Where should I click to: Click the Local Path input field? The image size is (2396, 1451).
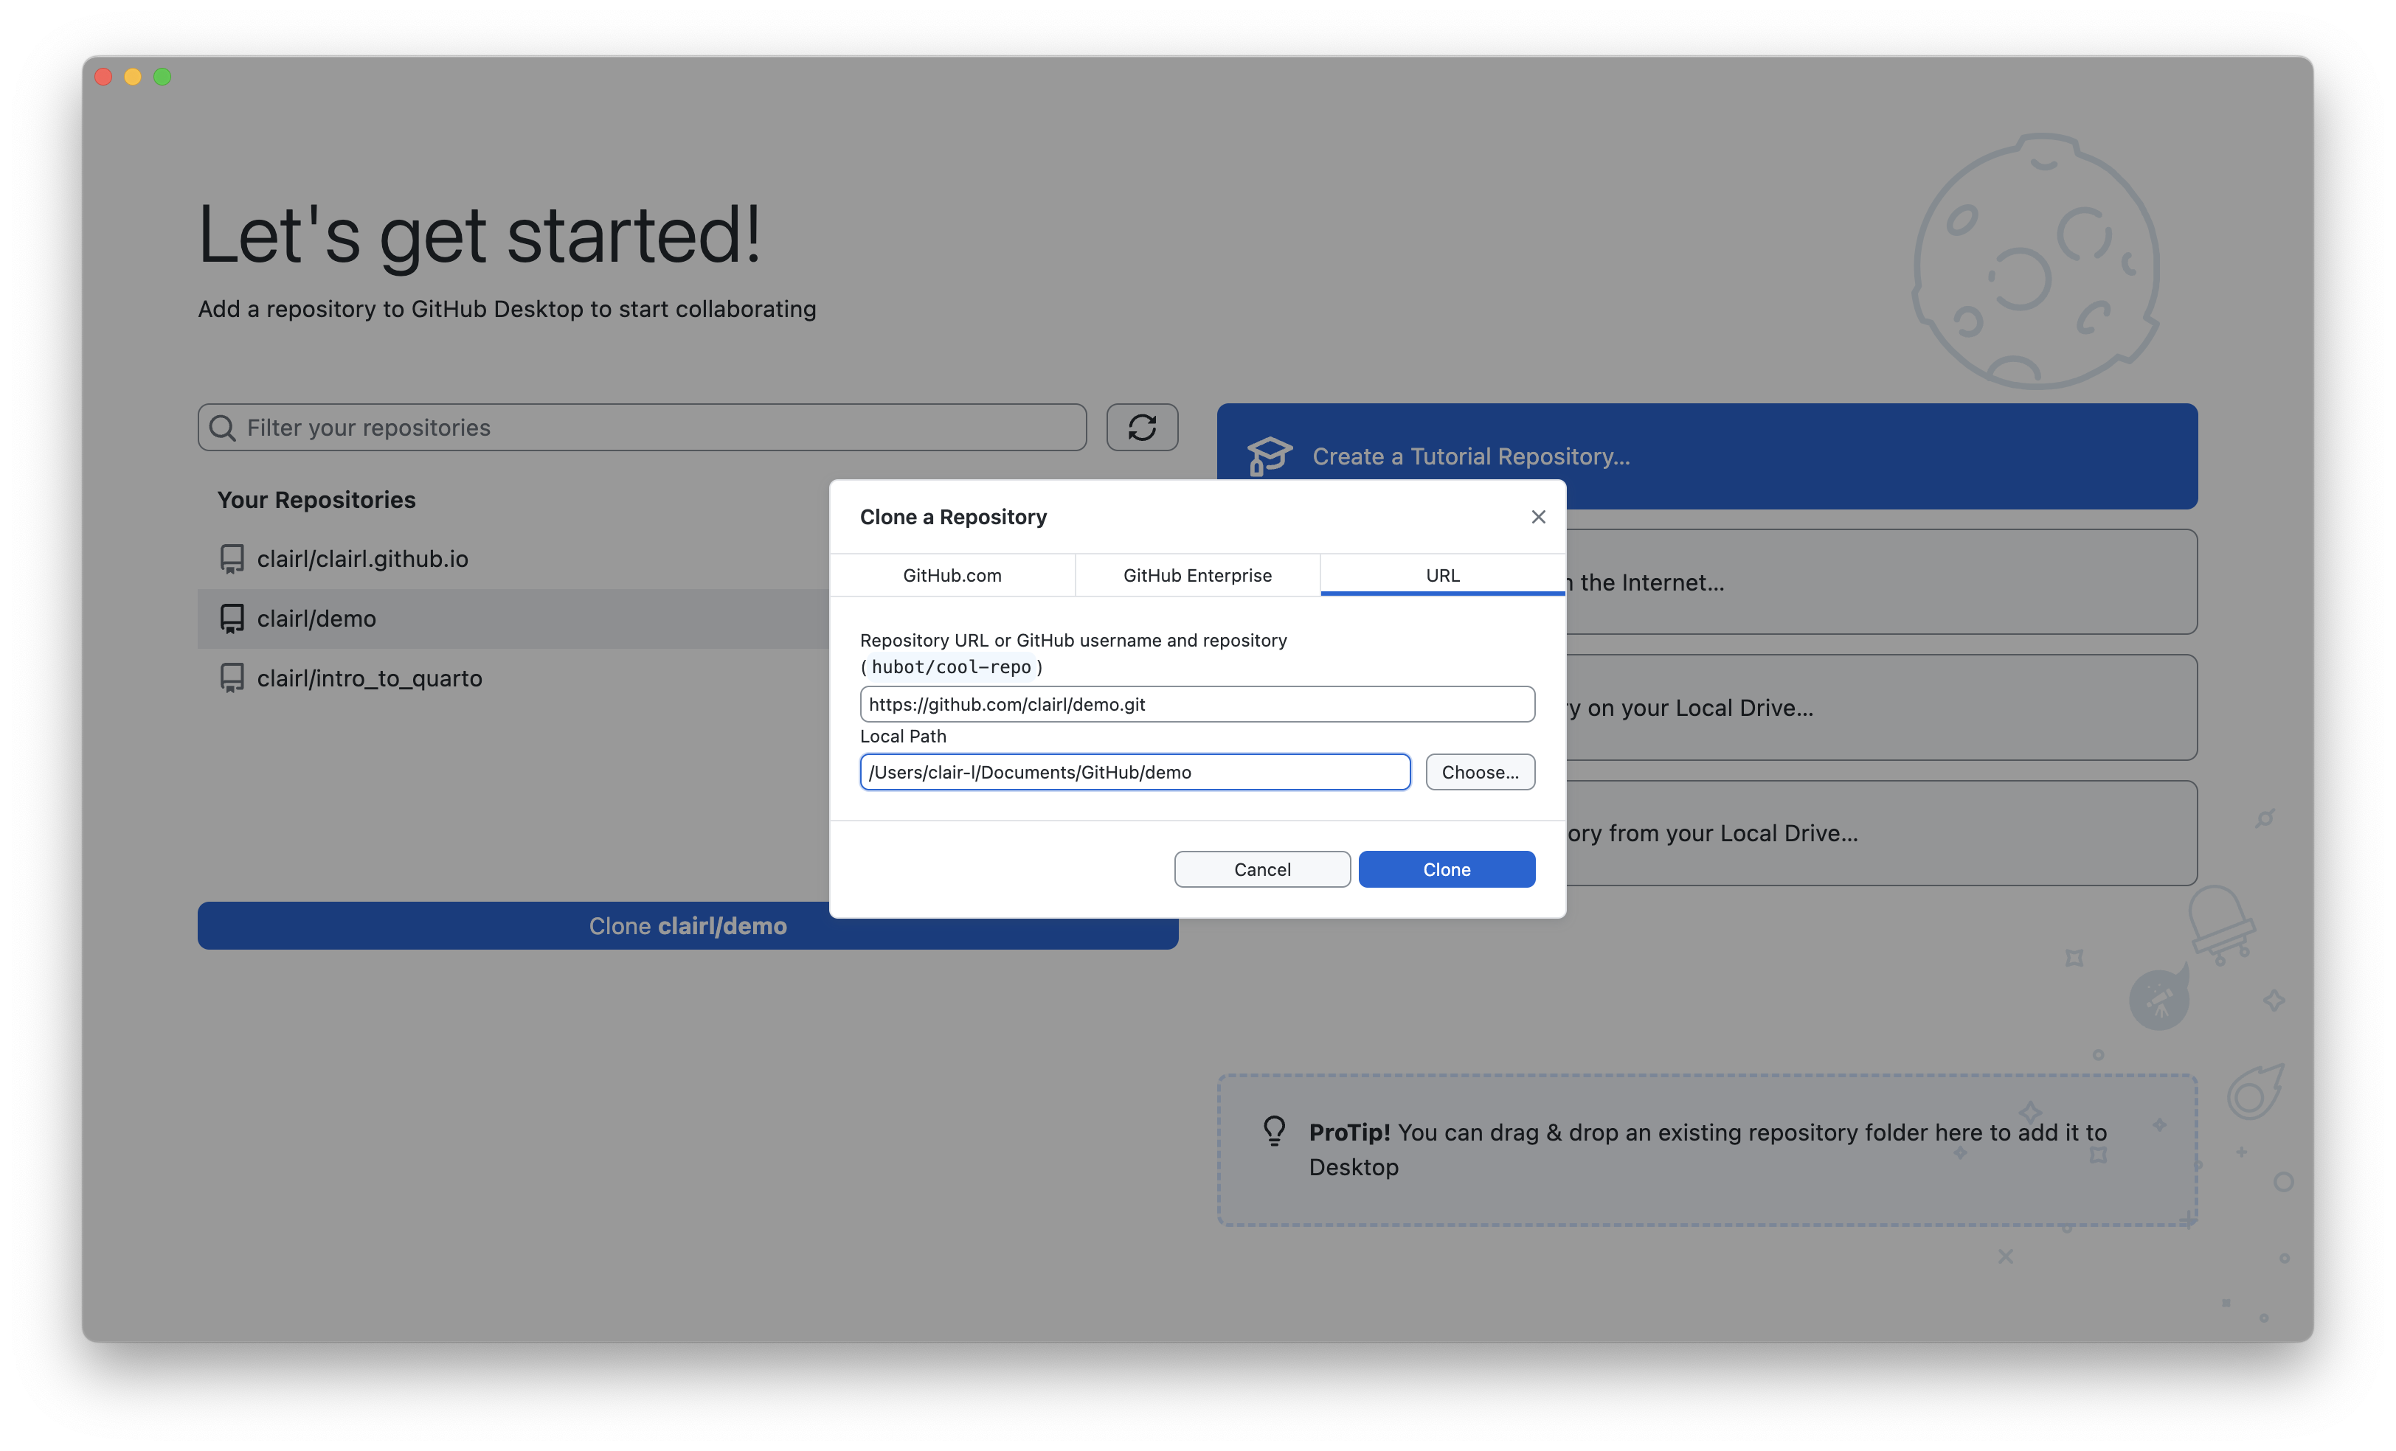1134,773
